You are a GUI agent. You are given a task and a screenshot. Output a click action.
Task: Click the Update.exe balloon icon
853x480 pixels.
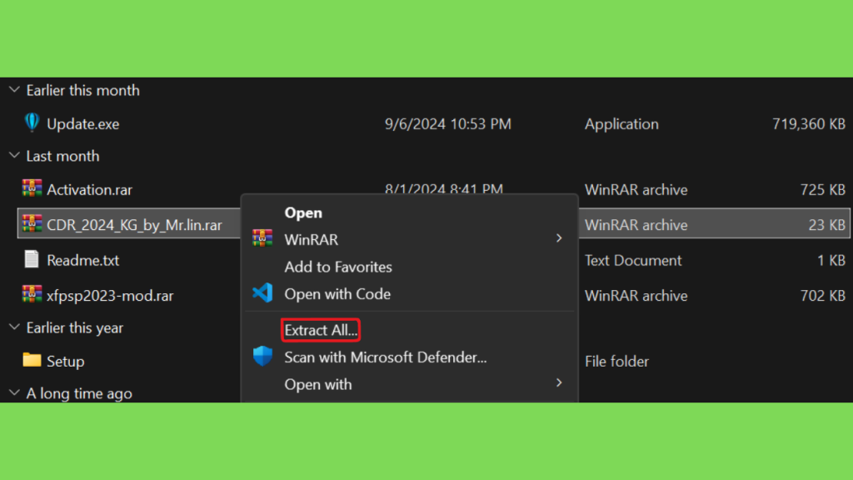click(x=32, y=122)
